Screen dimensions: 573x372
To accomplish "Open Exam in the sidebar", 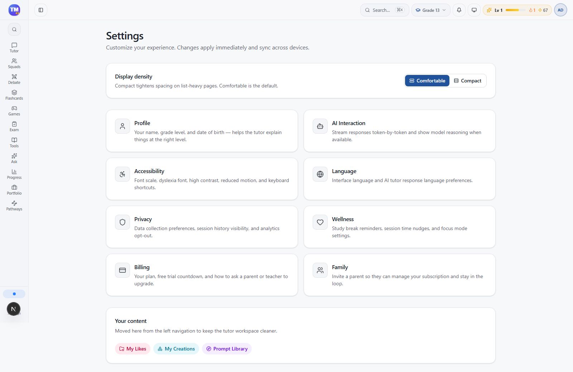I will coord(14,127).
